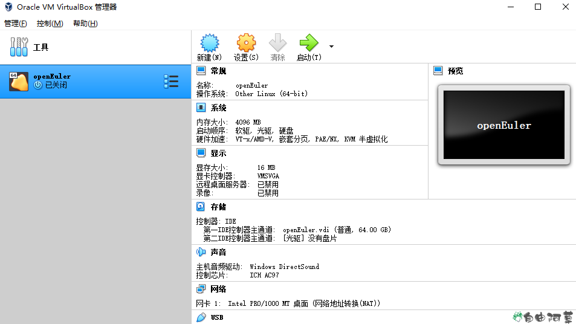Click the Audio (声音) speaker icon
576x324 pixels.
pos(201,252)
